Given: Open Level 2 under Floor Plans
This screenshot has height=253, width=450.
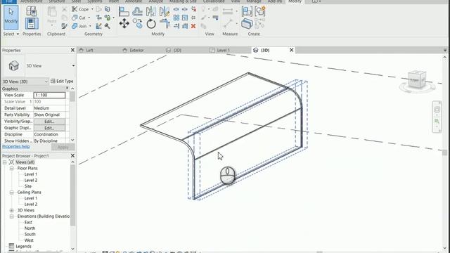Looking at the screenshot, I should (31, 180).
